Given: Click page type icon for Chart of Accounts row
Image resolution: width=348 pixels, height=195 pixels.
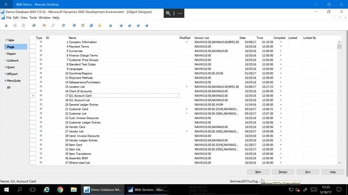Looking at the screenshot, I should tap(41, 91).
